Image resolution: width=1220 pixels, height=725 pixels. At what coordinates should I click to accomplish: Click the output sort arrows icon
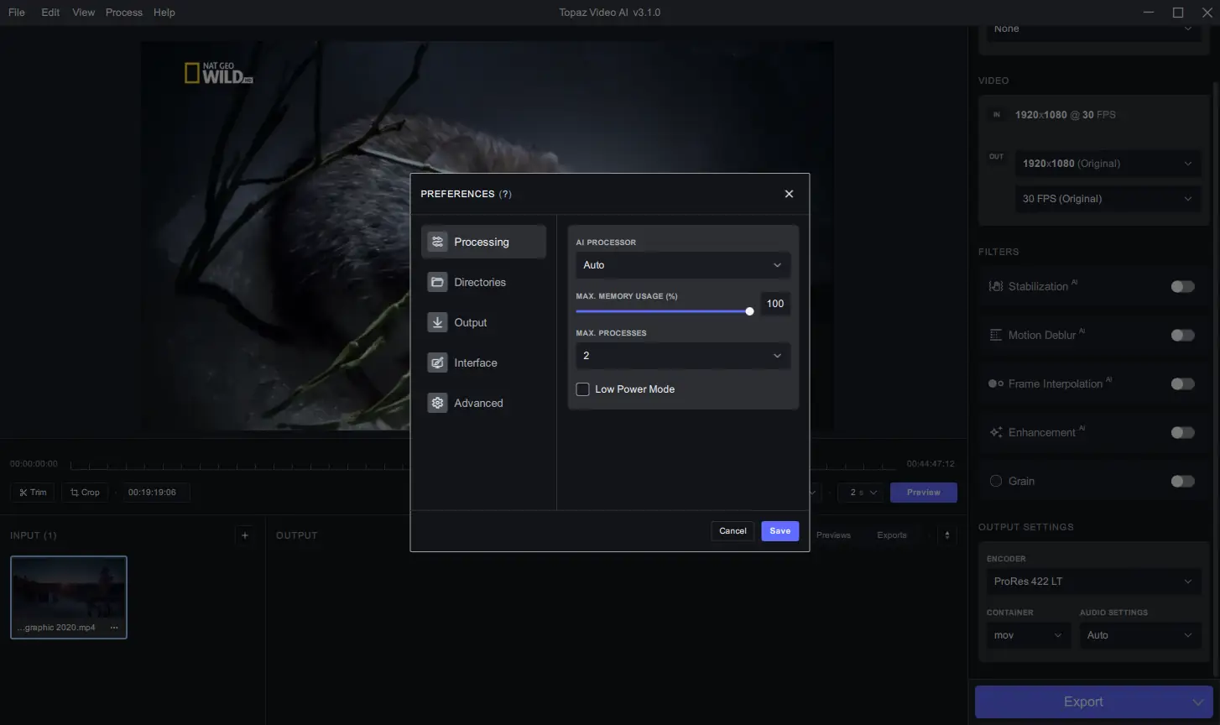(x=947, y=535)
